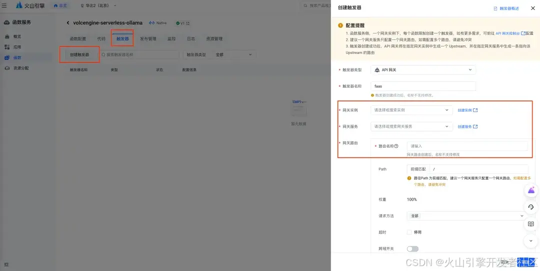Image resolution: width=540 pixels, height=271 pixels.
Task: Click the API 网关 icon in the type field
Action: pos(377,70)
